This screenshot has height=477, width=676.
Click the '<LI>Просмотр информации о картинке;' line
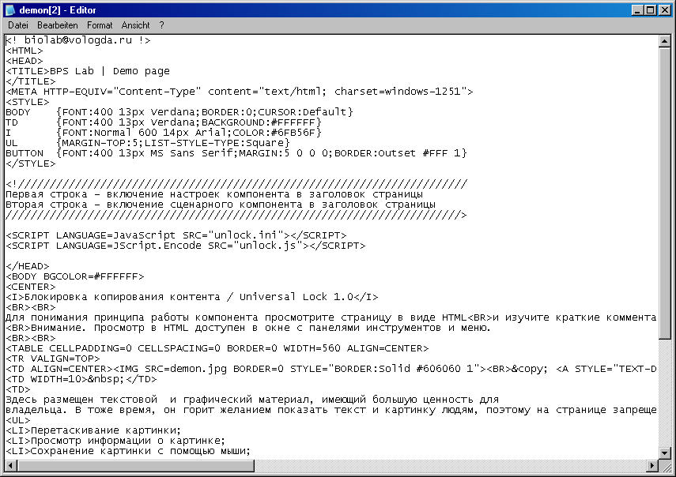pyautogui.click(x=115, y=441)
